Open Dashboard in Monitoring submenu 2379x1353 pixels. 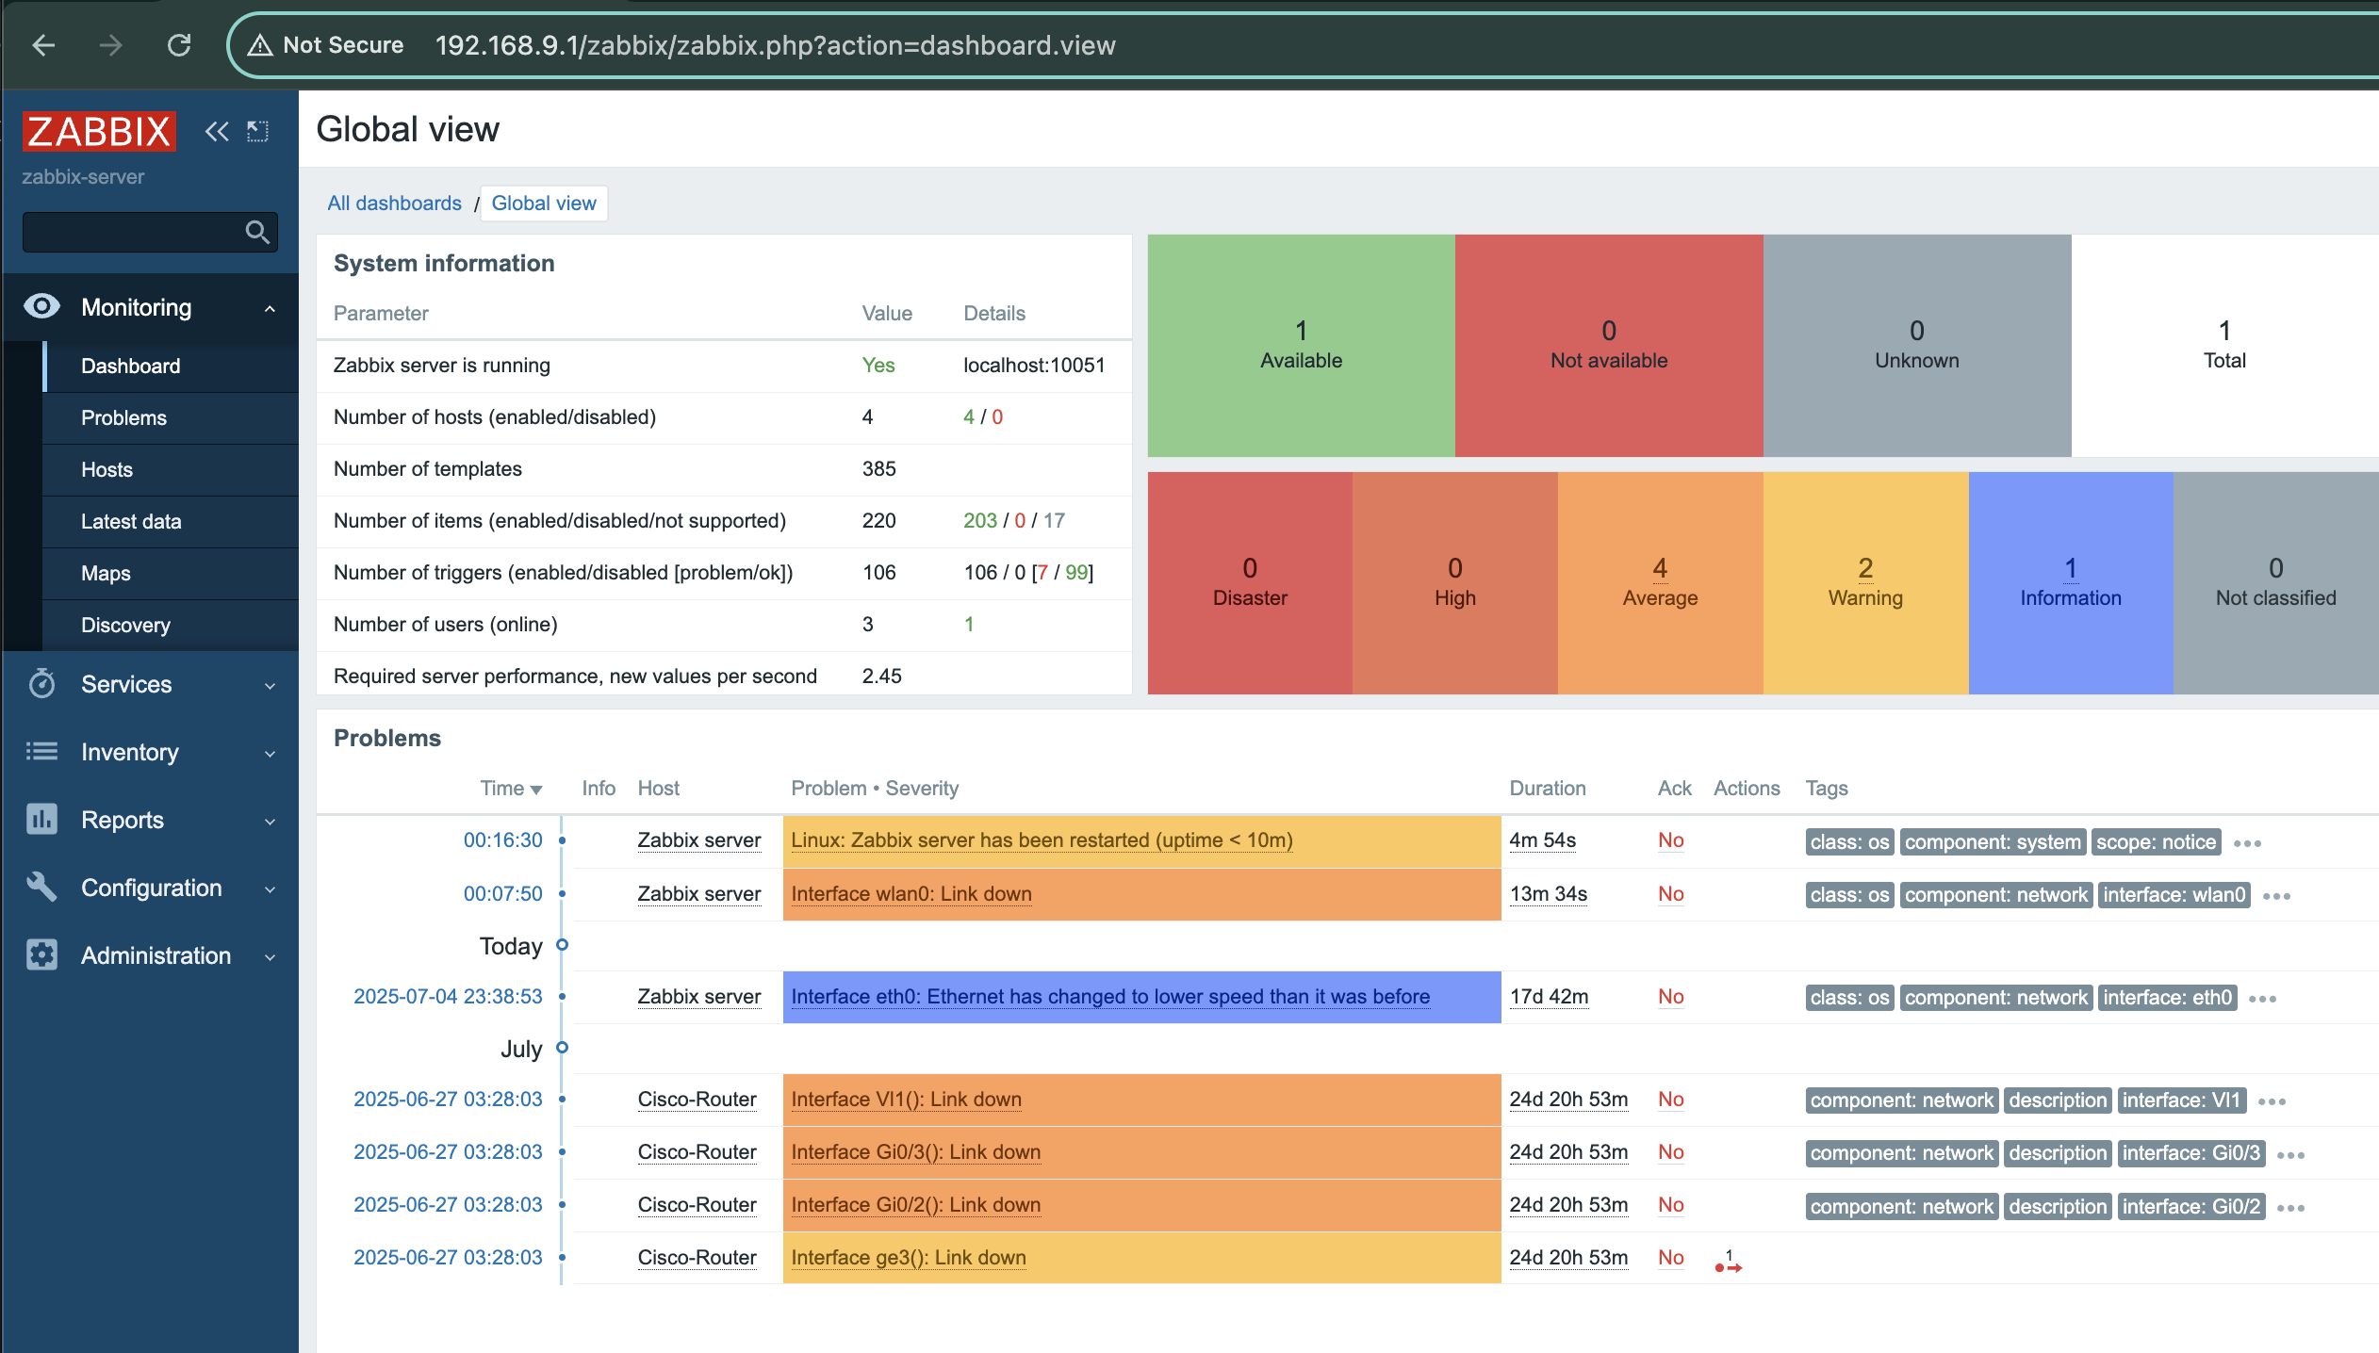172,366
